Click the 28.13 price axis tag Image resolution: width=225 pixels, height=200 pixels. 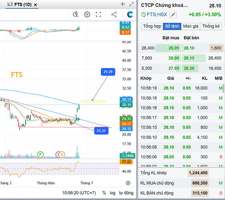pos(126,99)
